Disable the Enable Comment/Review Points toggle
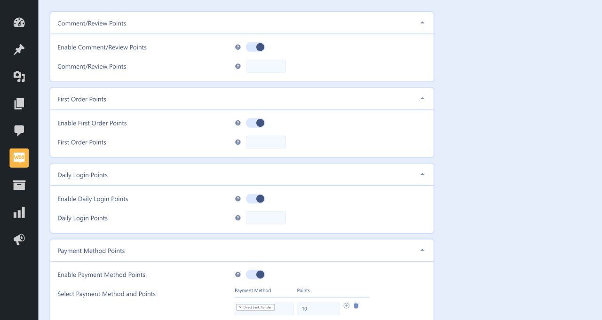Image resolution: width=602 pixels, height=320 pixels. [x=255, y=47]
